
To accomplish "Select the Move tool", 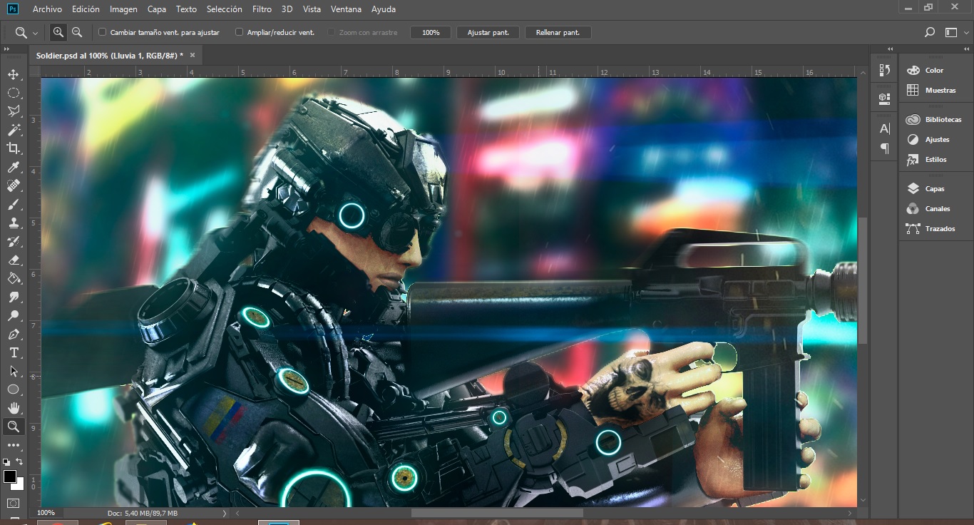I will (x=14, y=74).
